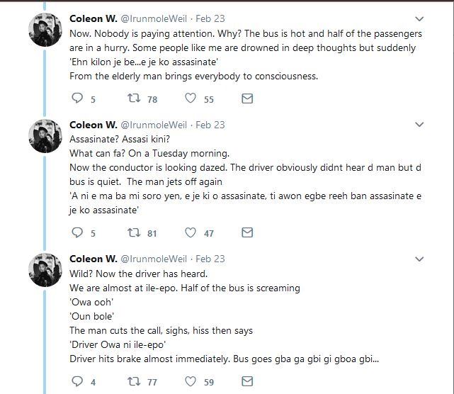
Task: Open @IrunmoleWeil handle on the second tweet
Action: pos(154,125)
